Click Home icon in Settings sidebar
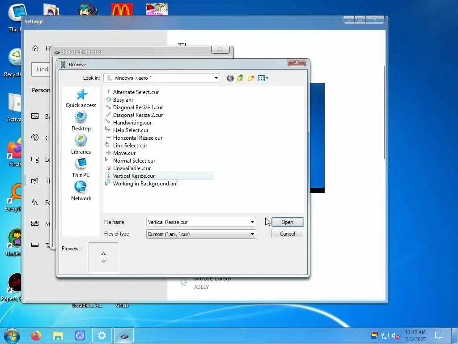This screenshot has width=458, height=344. click(35, 48)
